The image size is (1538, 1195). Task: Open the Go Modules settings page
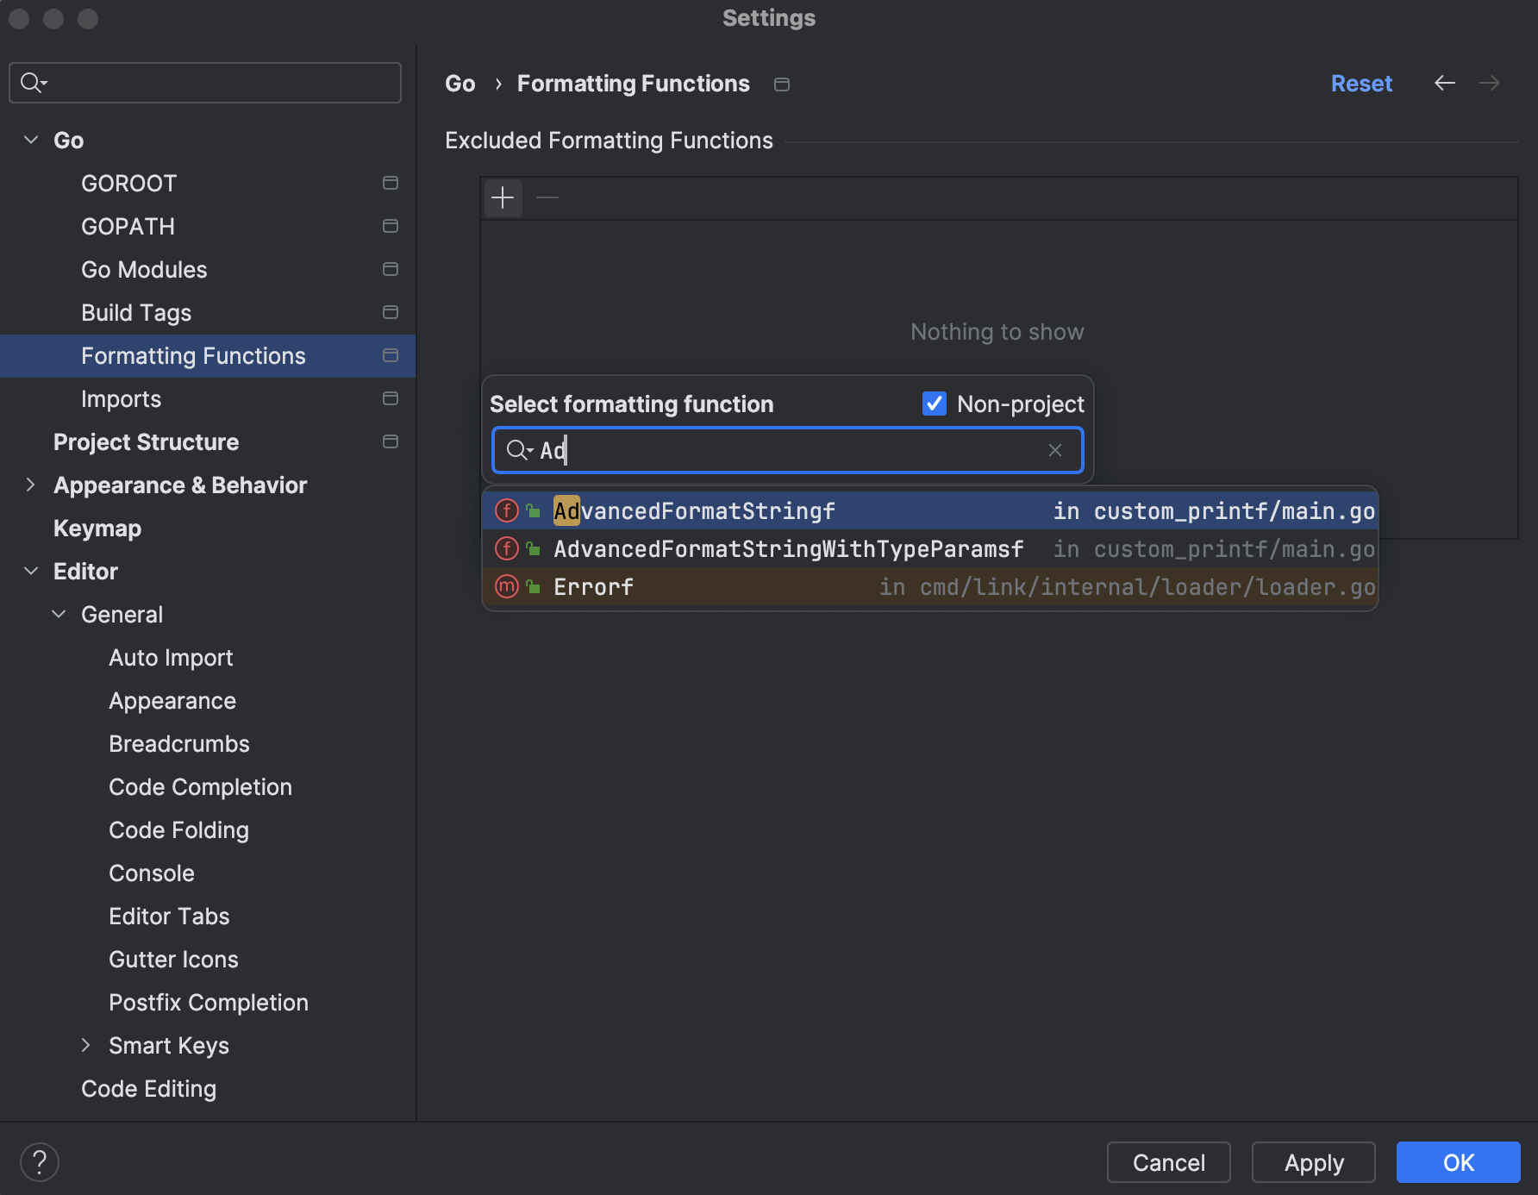click(x=144, y=270)
